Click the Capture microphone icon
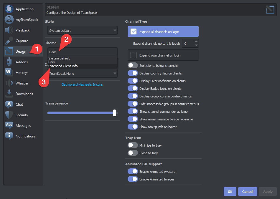 [9, 41]
